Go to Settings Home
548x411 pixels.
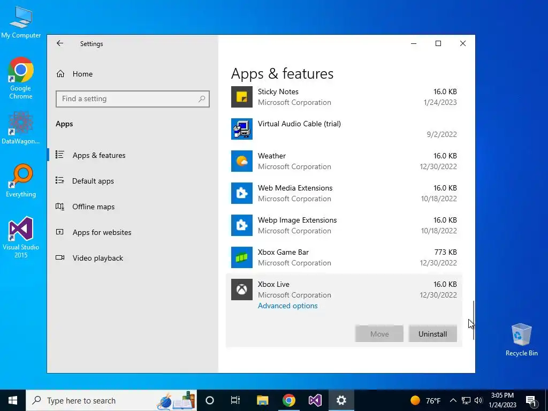coord(82,74)
